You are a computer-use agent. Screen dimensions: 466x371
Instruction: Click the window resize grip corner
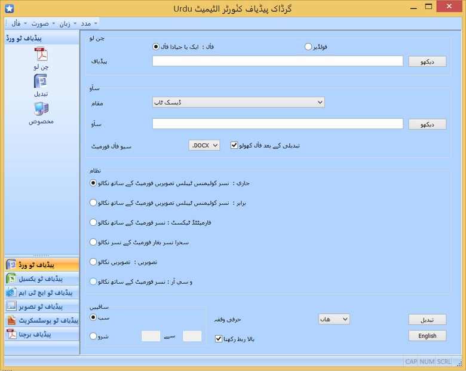click(459, 363)
